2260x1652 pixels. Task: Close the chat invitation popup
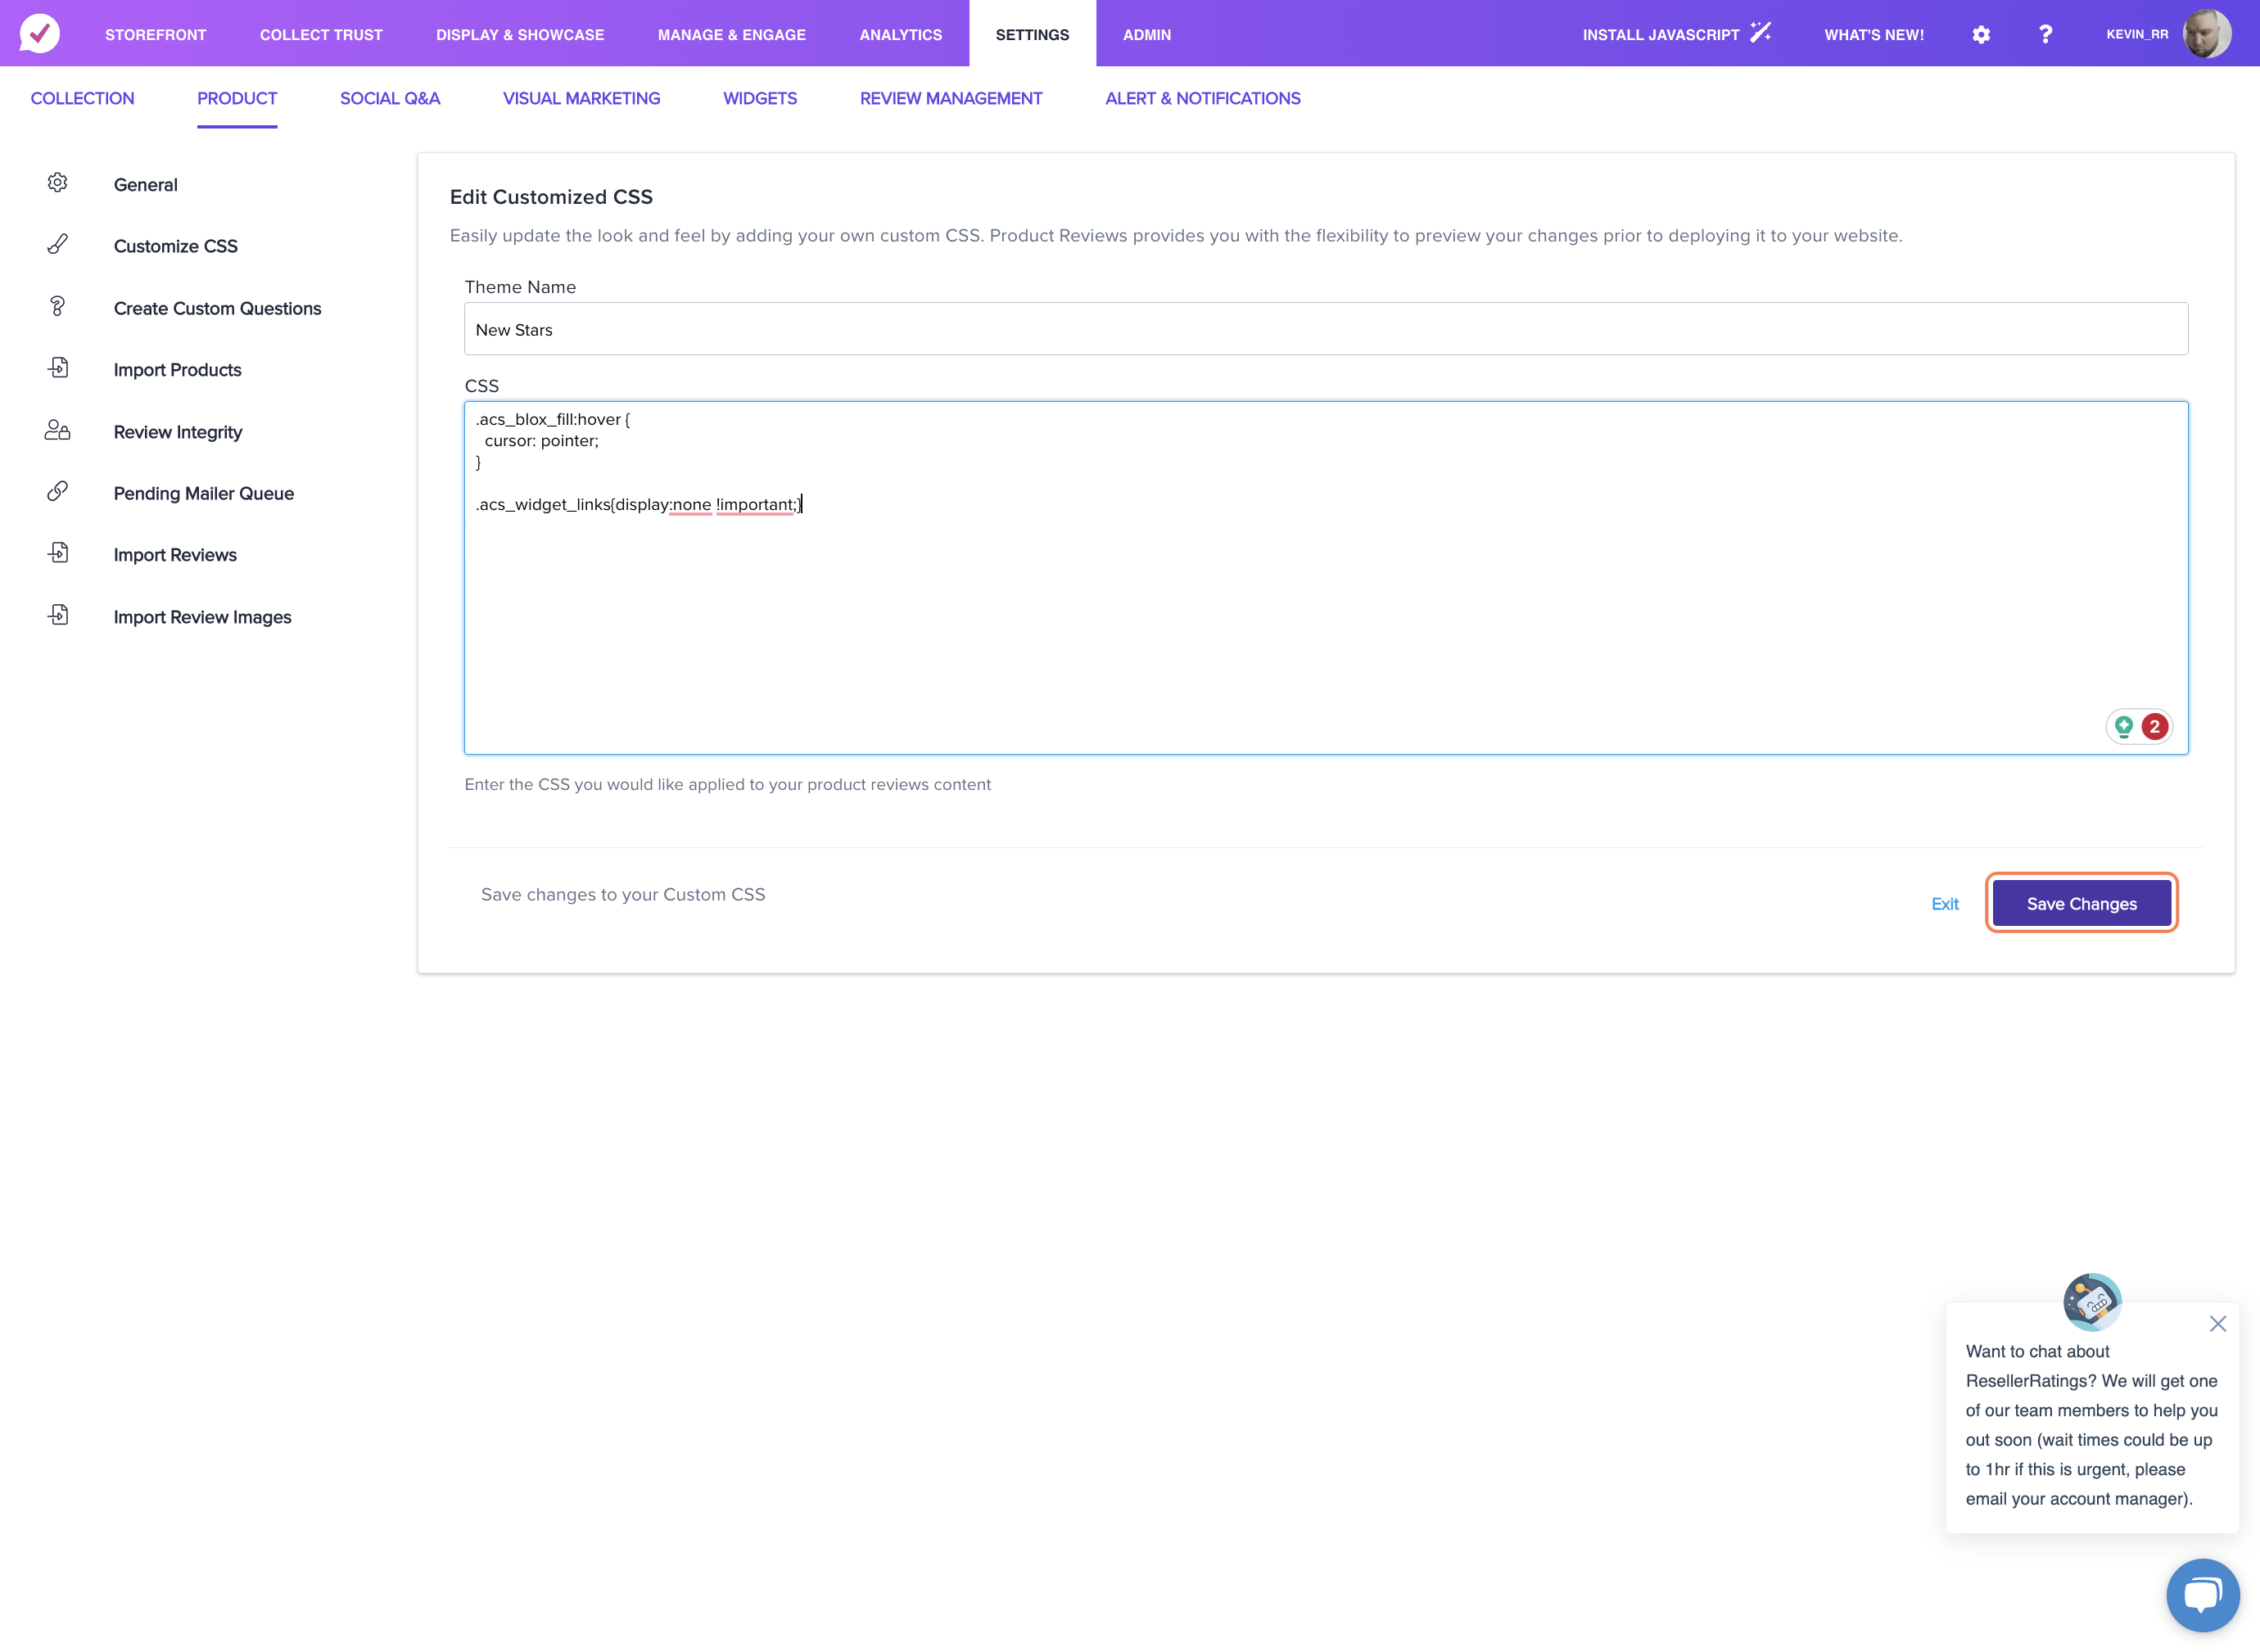(2217, 1323)
